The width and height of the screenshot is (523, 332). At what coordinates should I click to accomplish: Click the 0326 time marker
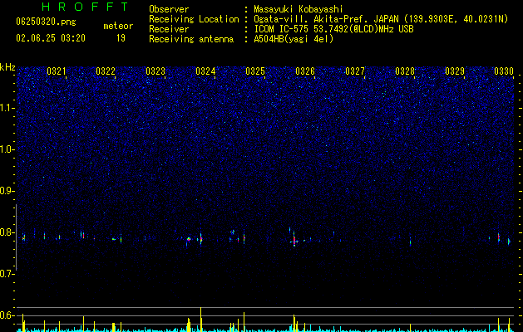(x=305, y=71)
